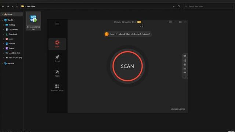The height and width of the screenshot is (132, 235).
Task: Open Music in the navigation pane
Action: coord(11,39)
